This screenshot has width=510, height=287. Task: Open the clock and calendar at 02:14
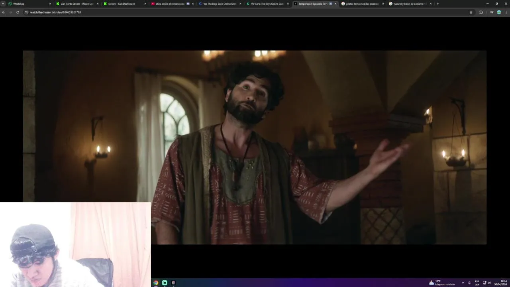coord(501,283)
